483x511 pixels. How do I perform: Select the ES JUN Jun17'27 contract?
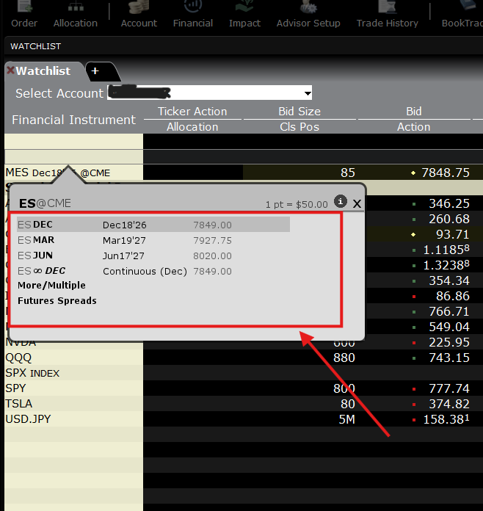[x=153, y=255]
